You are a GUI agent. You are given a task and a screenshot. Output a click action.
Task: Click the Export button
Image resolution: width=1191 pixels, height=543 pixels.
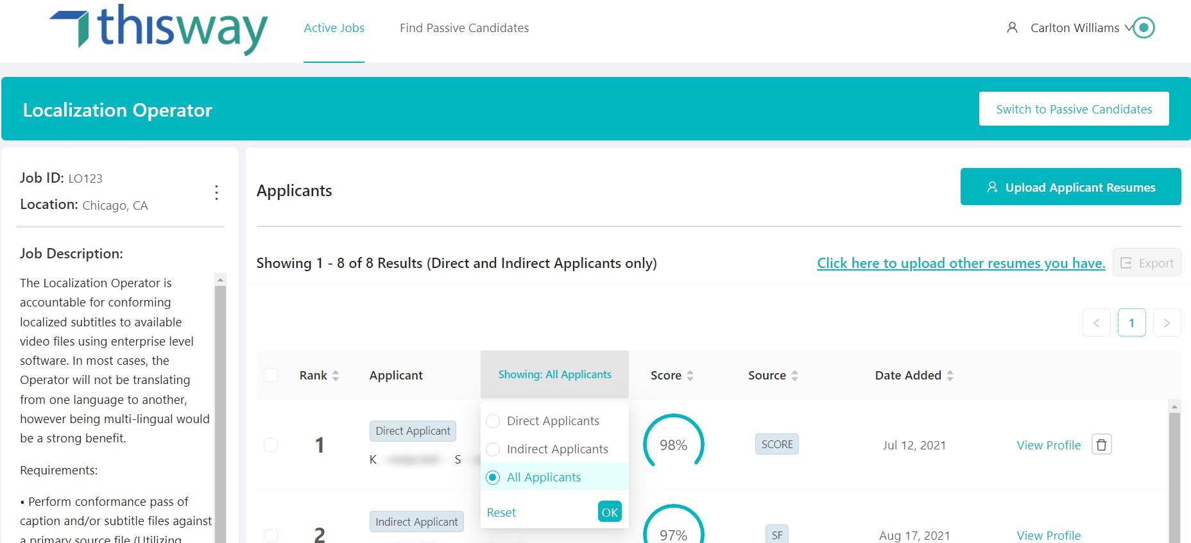pos(1147,263)
